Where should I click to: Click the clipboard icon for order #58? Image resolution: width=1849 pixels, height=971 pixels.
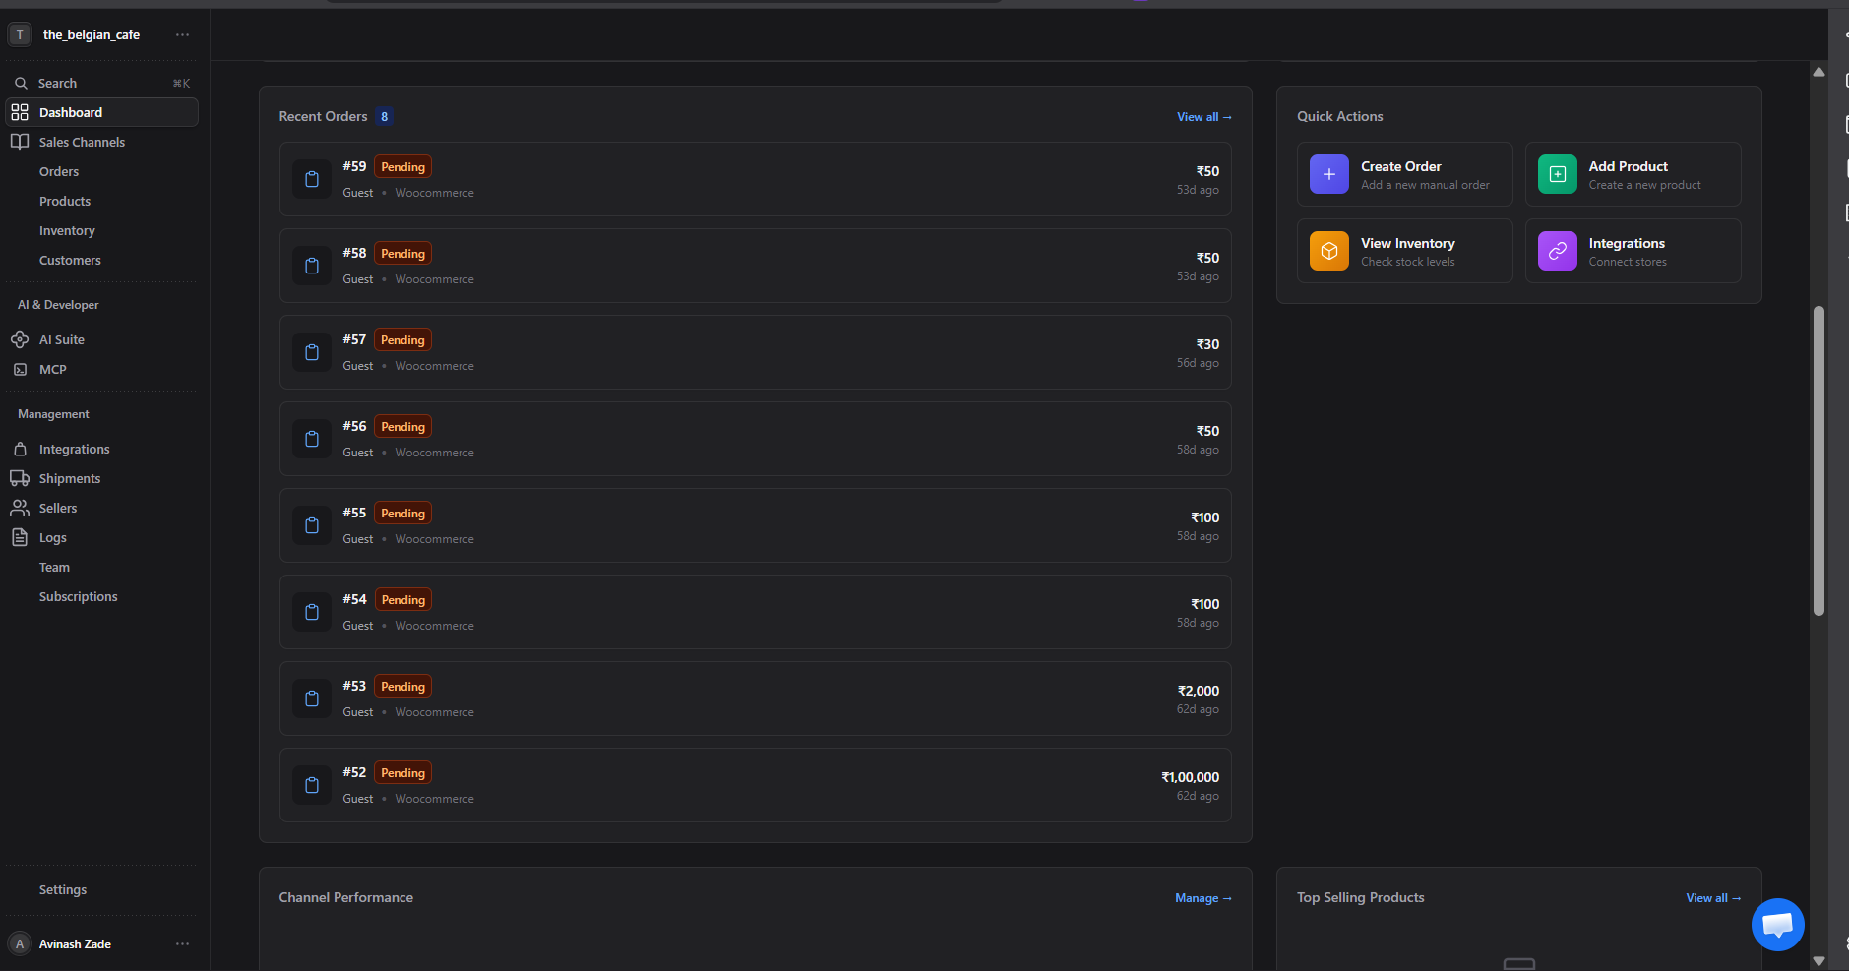coord(312,266)
